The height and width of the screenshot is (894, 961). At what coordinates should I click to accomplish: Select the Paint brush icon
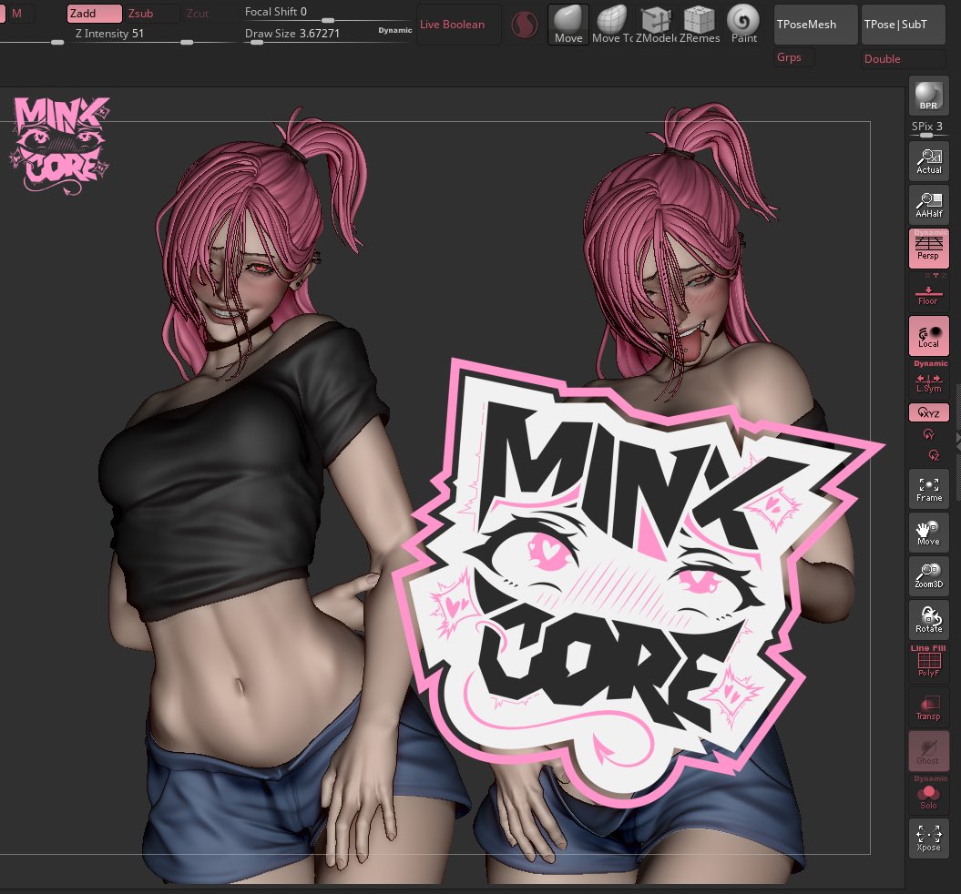pos(743,25)
